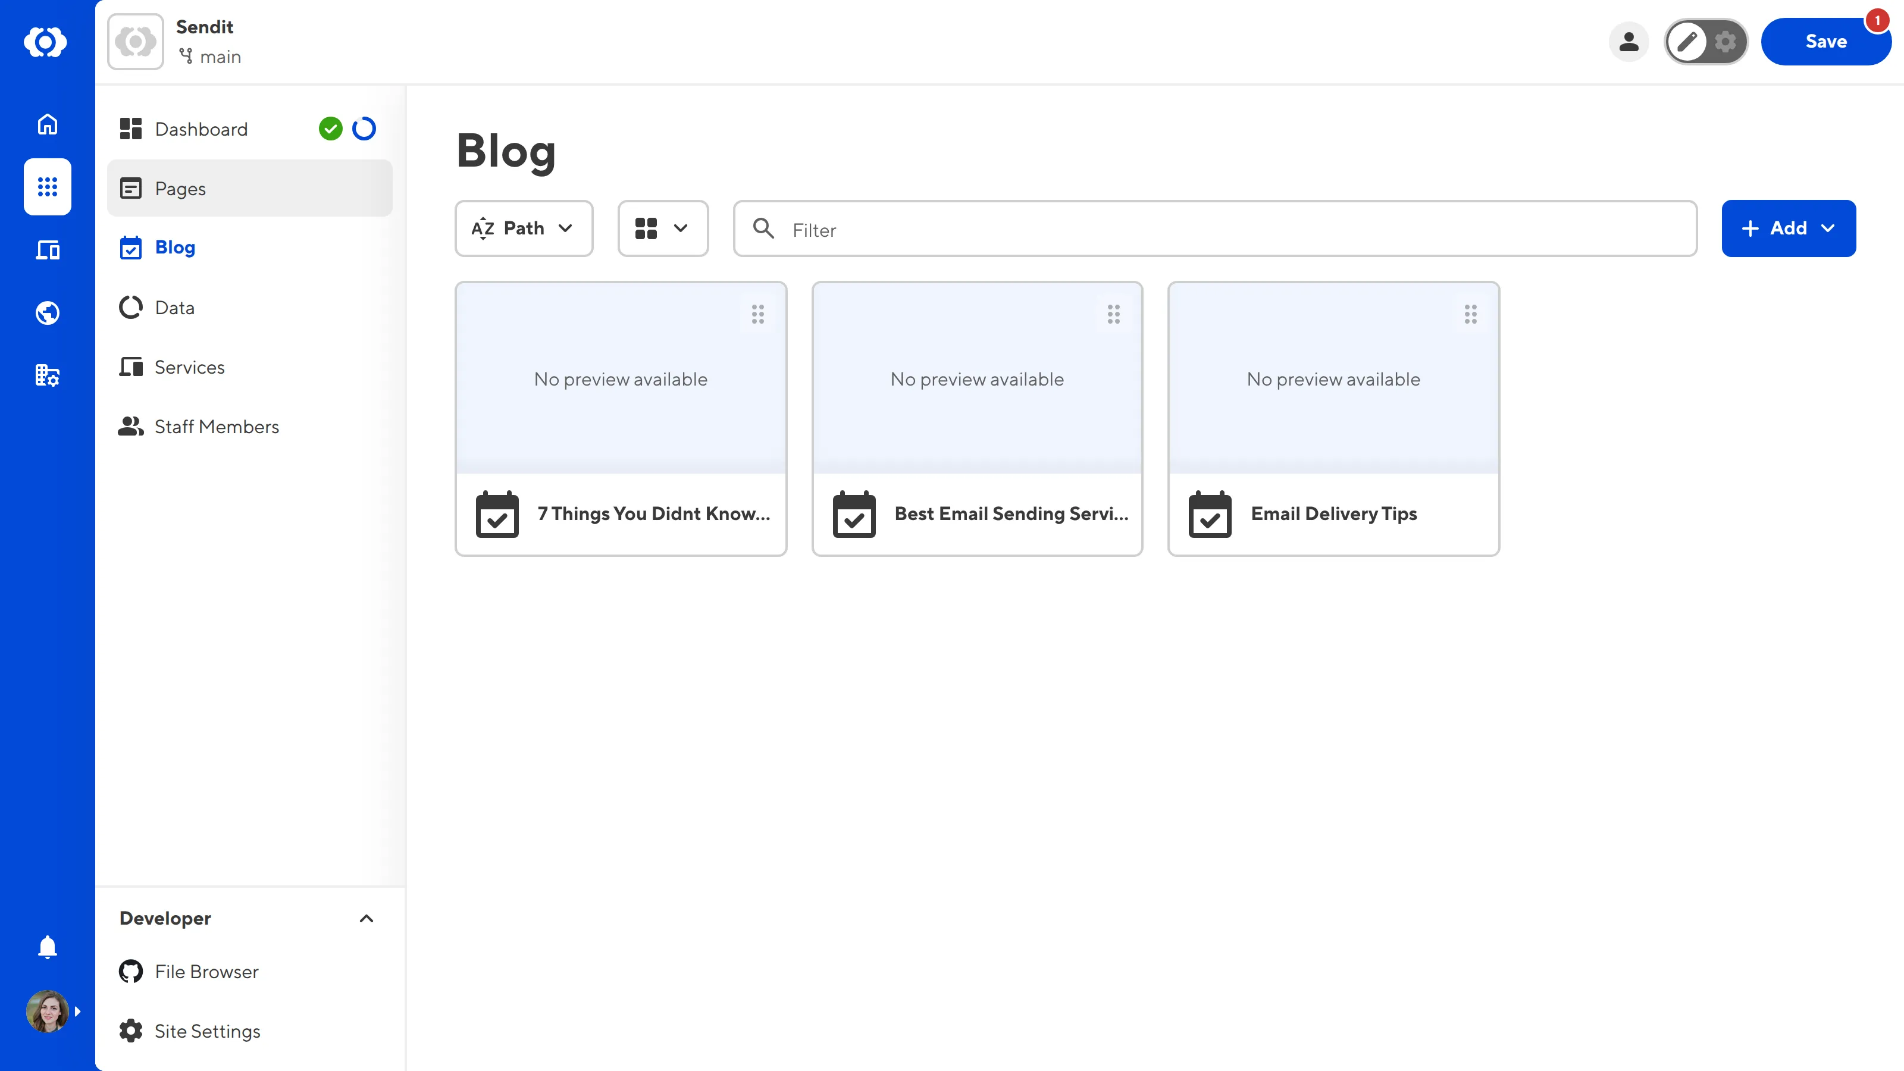Select Pages in the sidebar menu

tap(180, 189)
